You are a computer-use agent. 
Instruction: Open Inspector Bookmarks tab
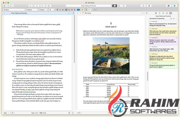coord(160,13)
